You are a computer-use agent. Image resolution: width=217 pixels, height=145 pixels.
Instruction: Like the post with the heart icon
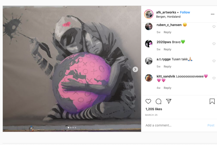coord(148,101)
